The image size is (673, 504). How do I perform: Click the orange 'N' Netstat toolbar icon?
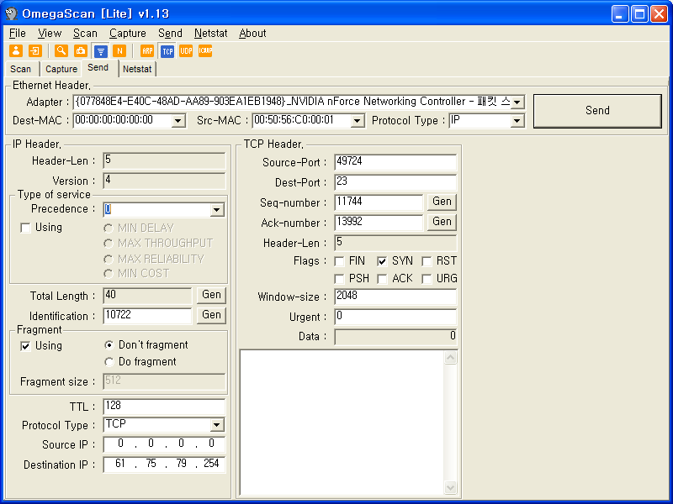point(119,50)
